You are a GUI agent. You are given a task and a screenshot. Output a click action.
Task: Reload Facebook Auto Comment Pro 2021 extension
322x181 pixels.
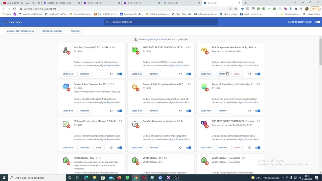point(111,111)
